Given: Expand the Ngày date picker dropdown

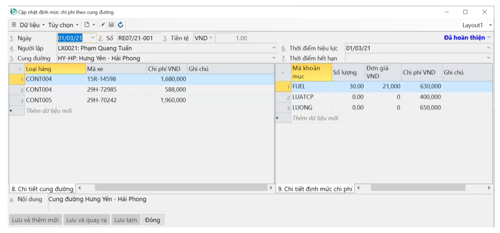Looking at the screenshot, I should point(92,38).
